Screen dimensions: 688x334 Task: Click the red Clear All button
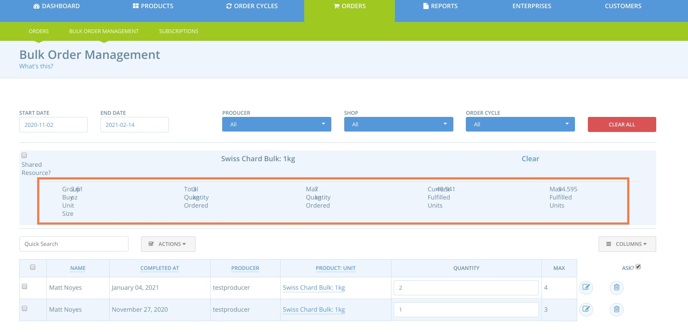pyautogui.click(x=622, y=124)
